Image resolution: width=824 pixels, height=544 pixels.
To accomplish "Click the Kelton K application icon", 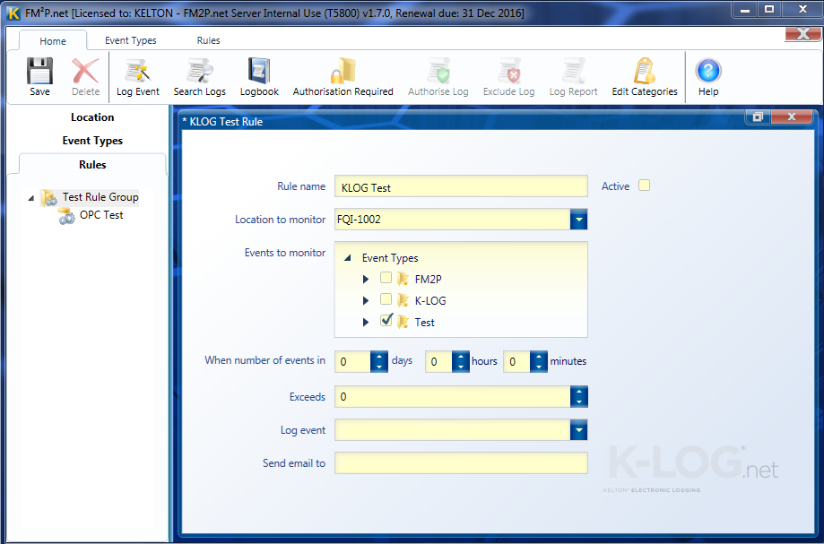I will [x=13, y=13].
